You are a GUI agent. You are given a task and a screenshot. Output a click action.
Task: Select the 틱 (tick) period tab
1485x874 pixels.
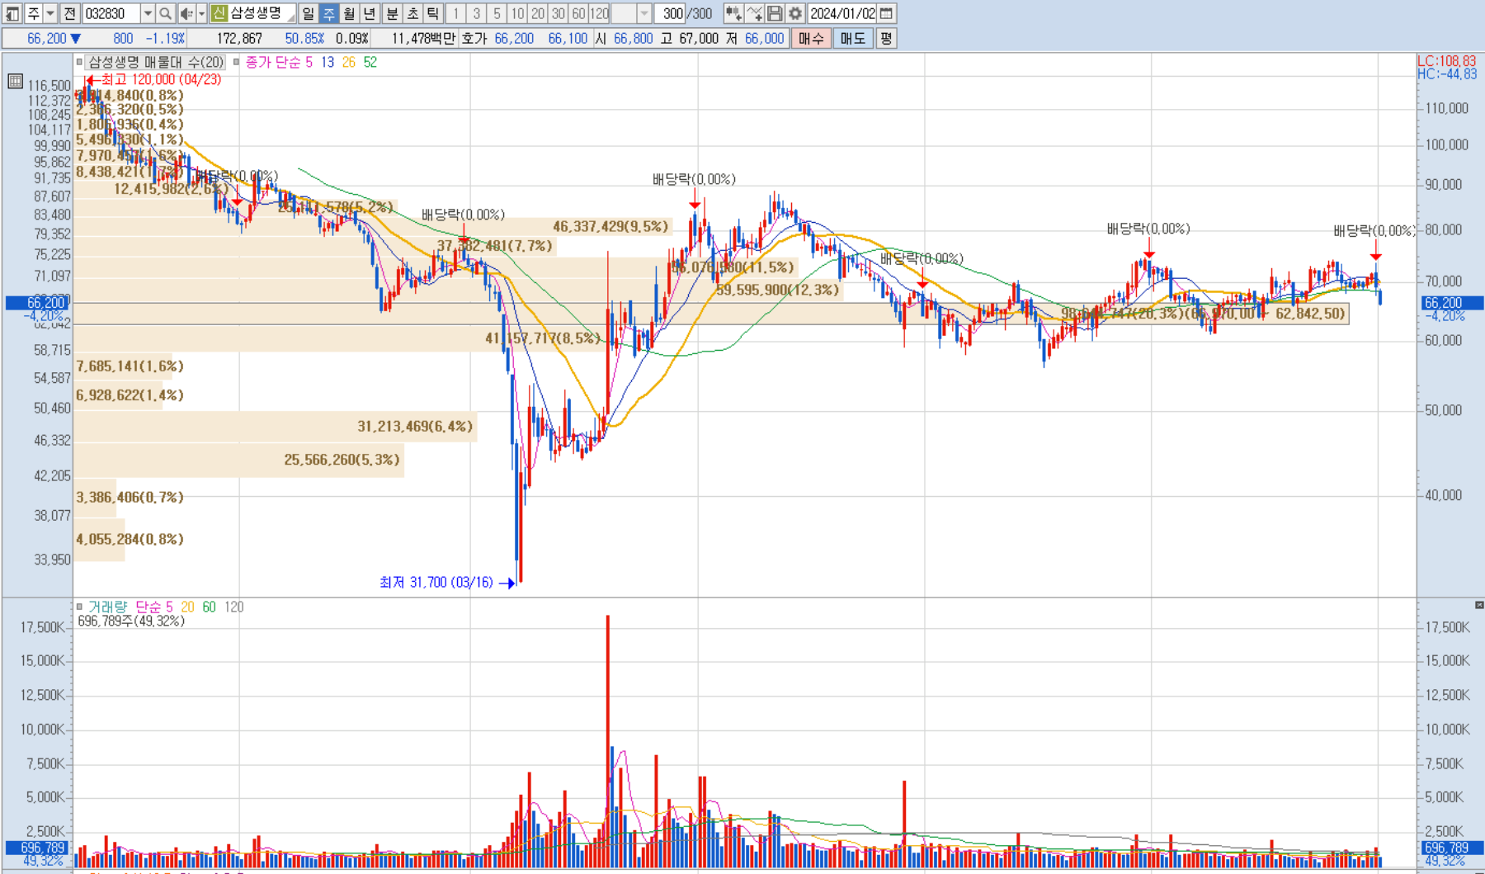point(433,13)
